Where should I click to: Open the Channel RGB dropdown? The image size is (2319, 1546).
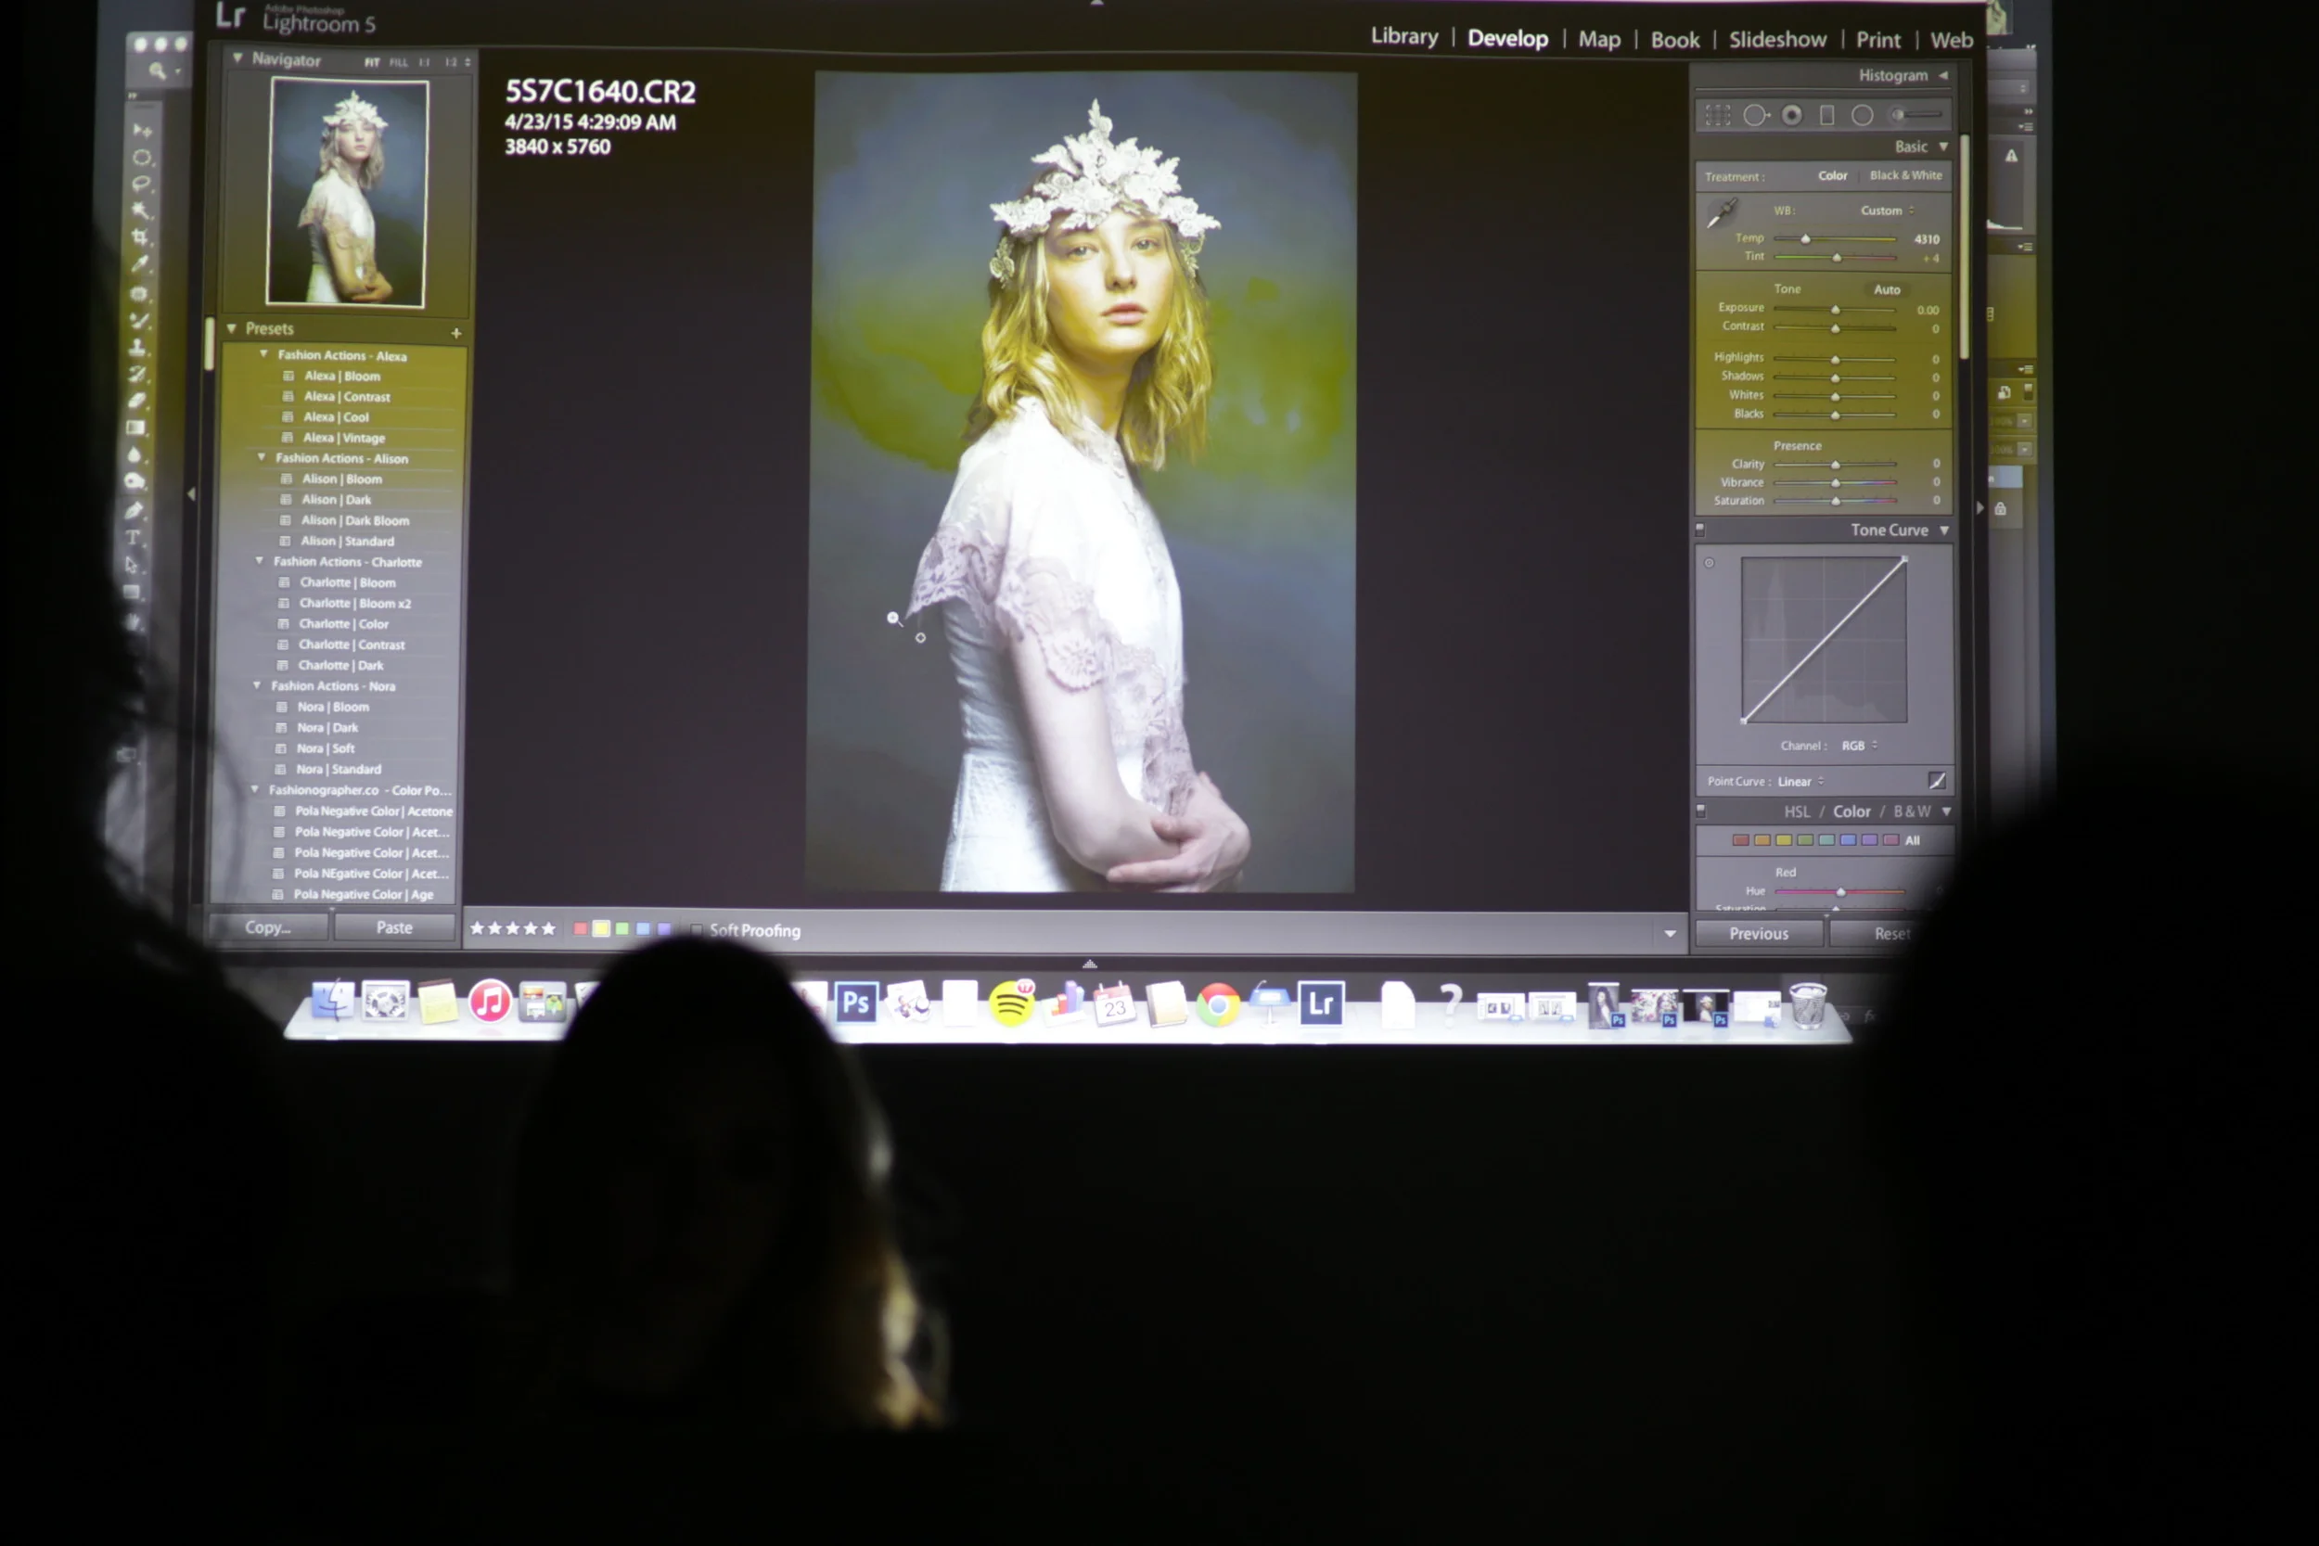[1859, 746]
